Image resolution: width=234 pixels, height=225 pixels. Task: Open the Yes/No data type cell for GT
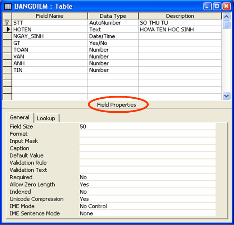pos(113,43)
